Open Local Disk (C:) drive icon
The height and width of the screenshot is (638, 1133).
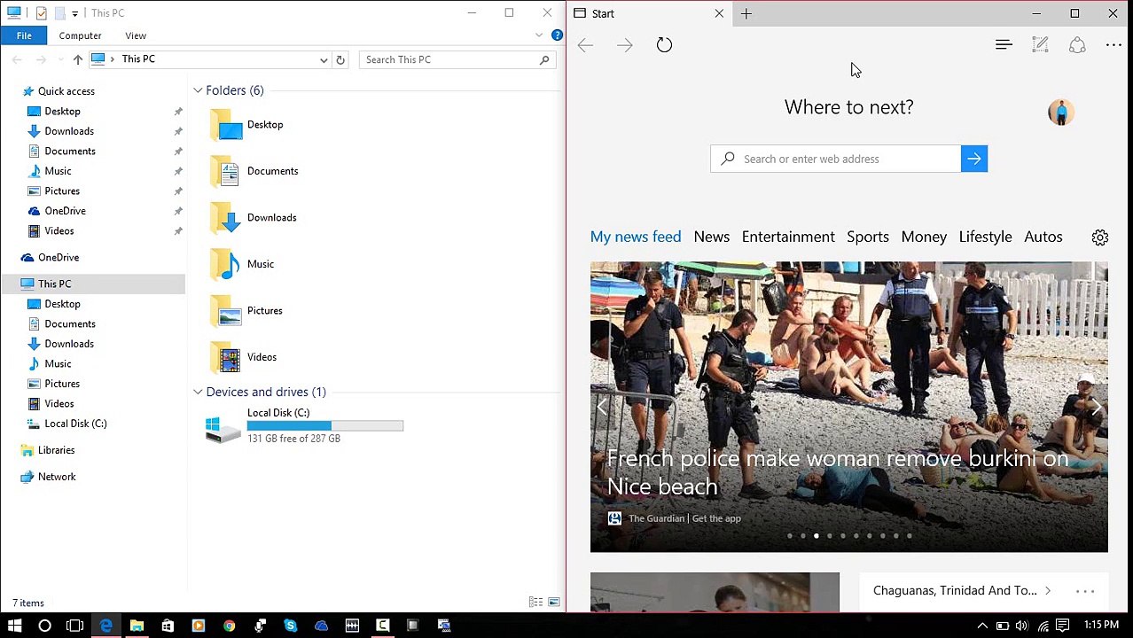223,429
